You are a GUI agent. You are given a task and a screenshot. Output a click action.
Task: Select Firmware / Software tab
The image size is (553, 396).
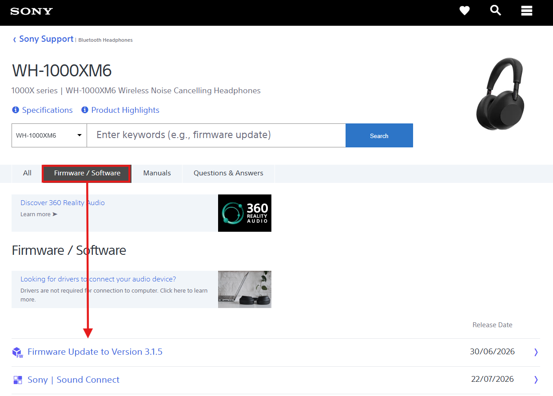(x=87, y=173)
